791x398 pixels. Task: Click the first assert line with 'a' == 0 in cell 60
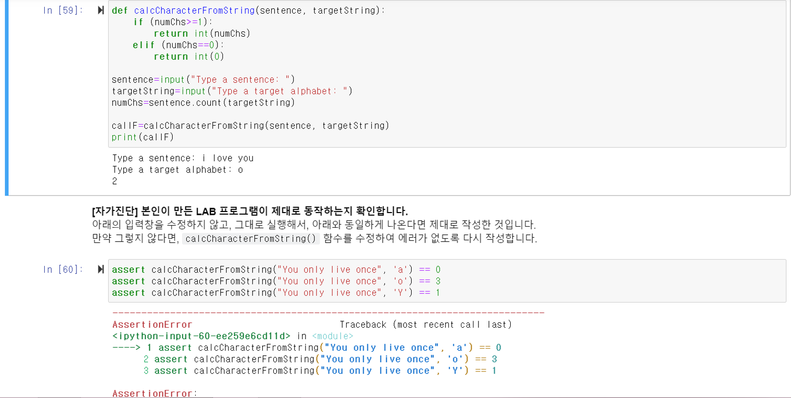pos(276,270)
